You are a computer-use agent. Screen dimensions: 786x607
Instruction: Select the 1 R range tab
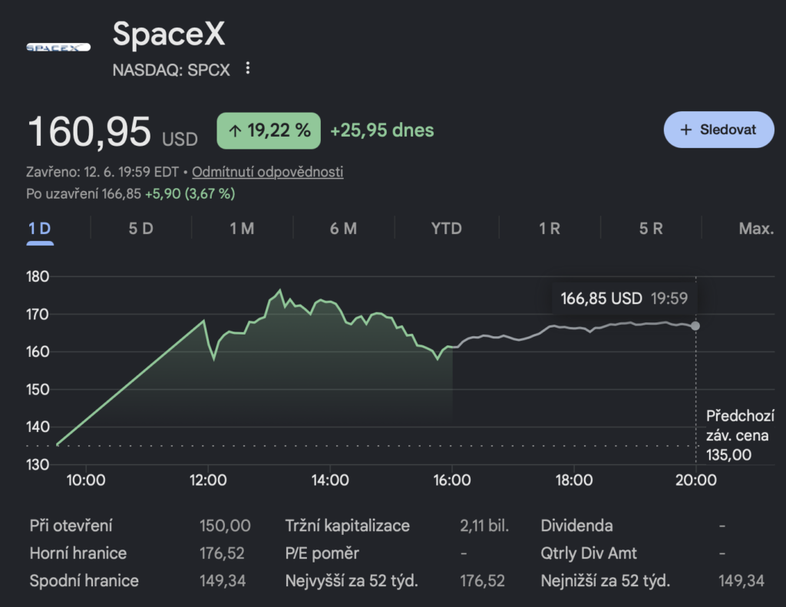[x=550, y=229]
